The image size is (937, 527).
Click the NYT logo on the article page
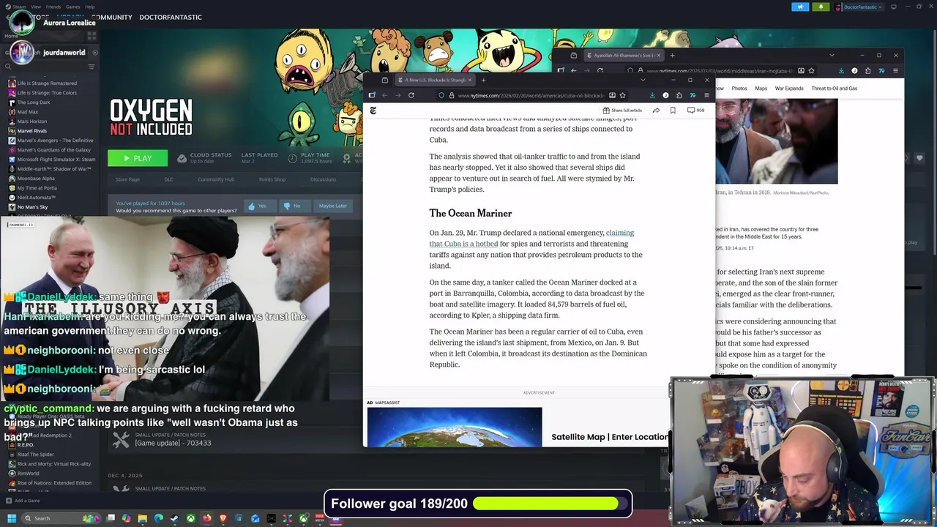coord(373,111)
